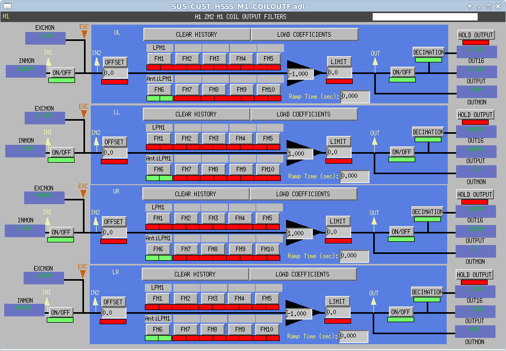This screenshot has height=351, width=506.
Task: Click the orange EXC arrow in LL row
Action: pos(84,114)
